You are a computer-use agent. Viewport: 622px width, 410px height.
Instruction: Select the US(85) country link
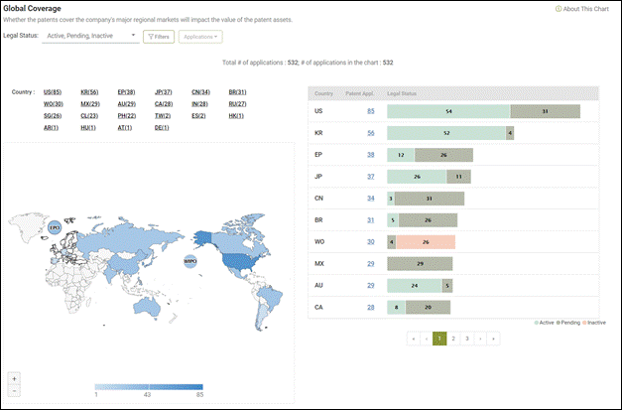(53, 92)
